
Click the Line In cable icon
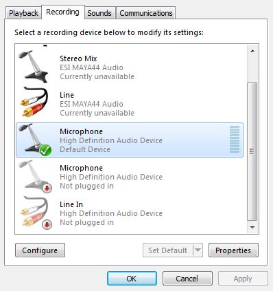coord(36,213)
